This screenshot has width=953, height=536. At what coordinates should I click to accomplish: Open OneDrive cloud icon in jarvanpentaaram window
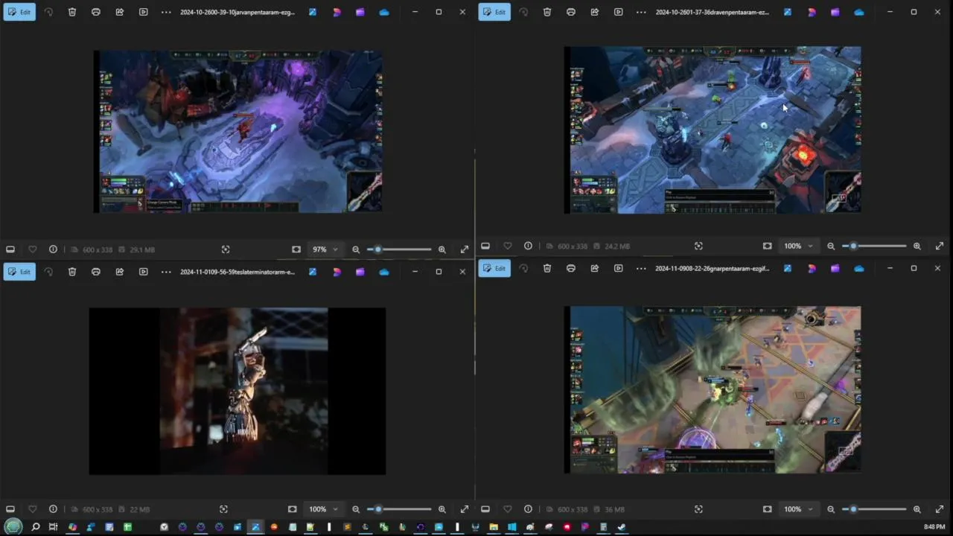tap(384, 12)
